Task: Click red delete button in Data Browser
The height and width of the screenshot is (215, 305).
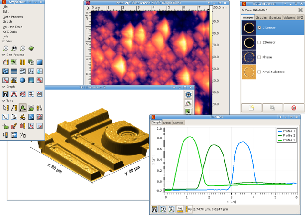Action: (x=294, y=108)
